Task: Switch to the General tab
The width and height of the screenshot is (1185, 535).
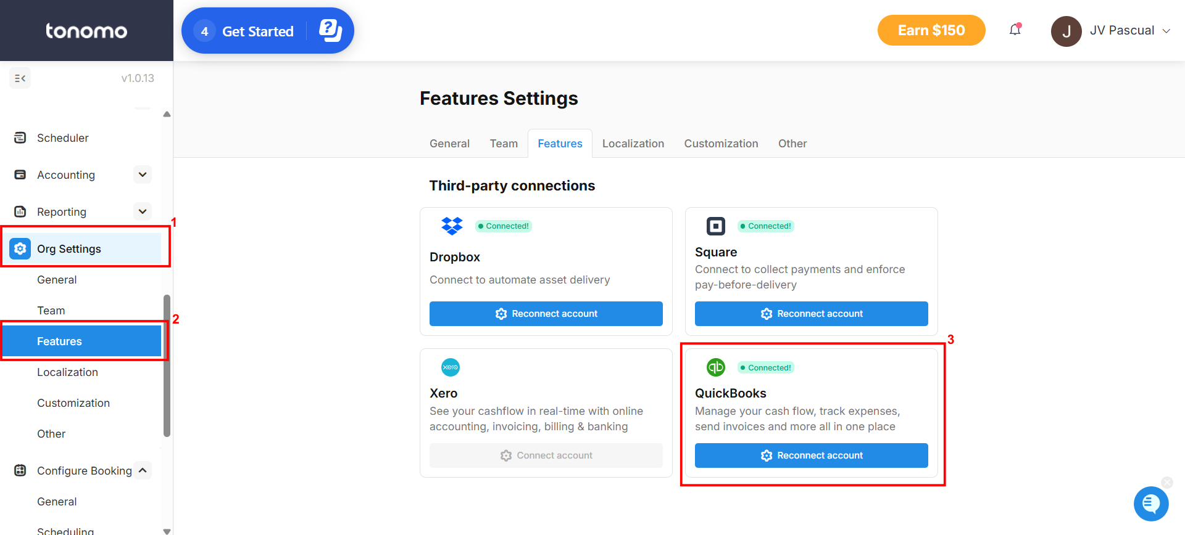Action: [x=449, y=144]
